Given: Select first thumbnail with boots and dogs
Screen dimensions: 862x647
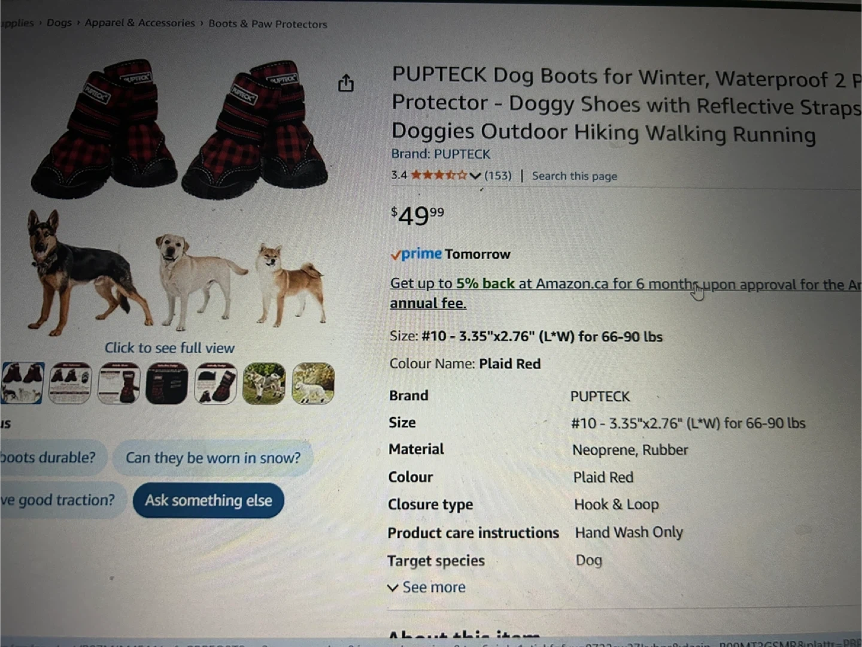Looking at the screenshot, I should [23, 383].
